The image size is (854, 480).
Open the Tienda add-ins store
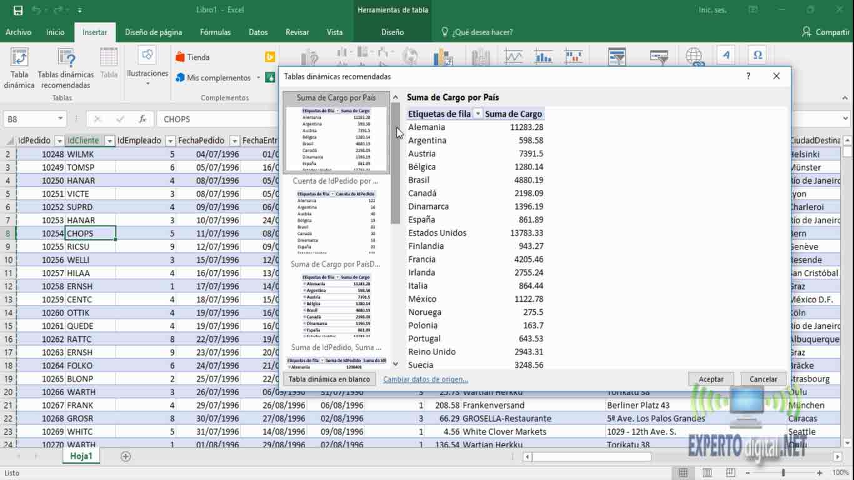tap(193, 57)
